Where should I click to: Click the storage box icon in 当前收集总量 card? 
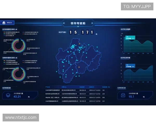click(123, 95)
